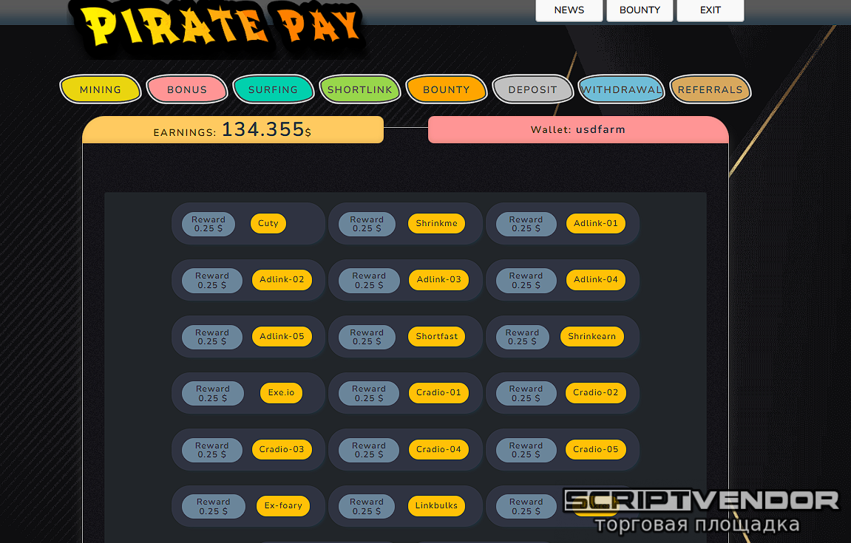Click the Linkbulks shortlink button

[436, 506]
